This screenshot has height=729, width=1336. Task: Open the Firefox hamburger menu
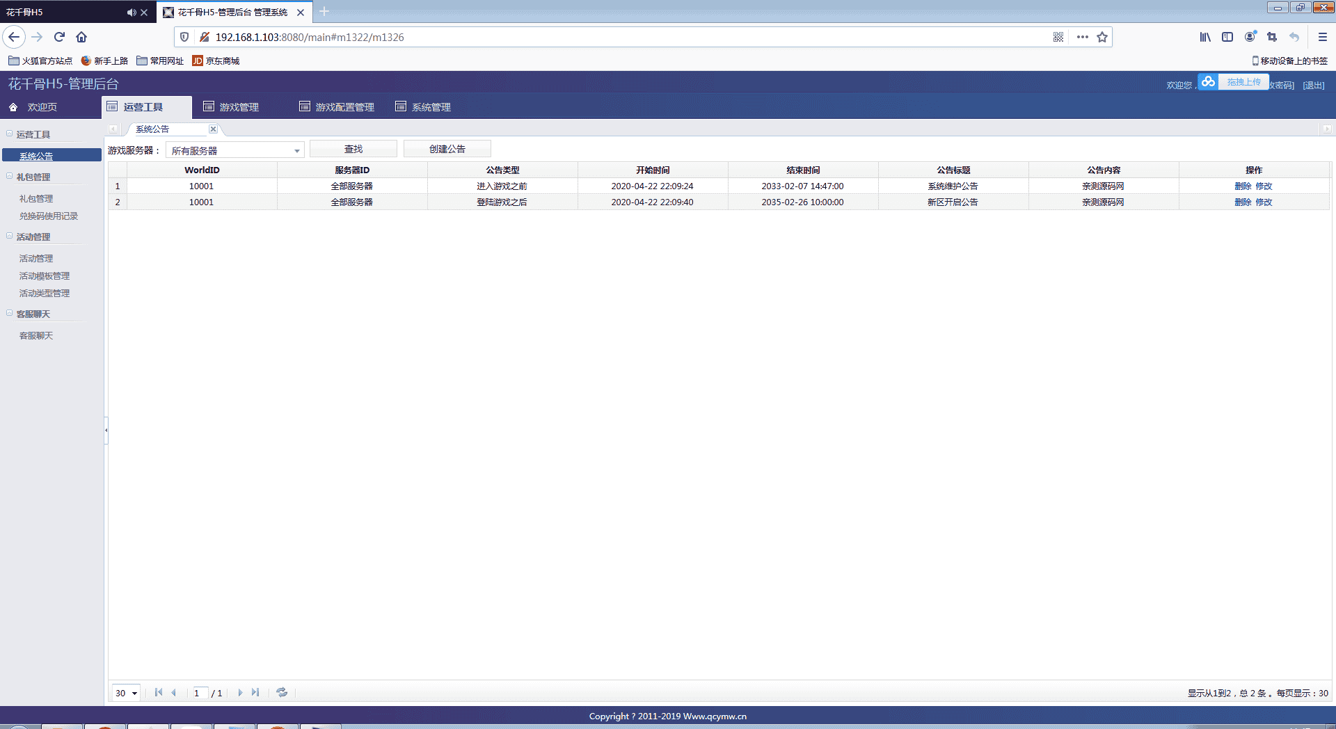(x=1323, y=37)
